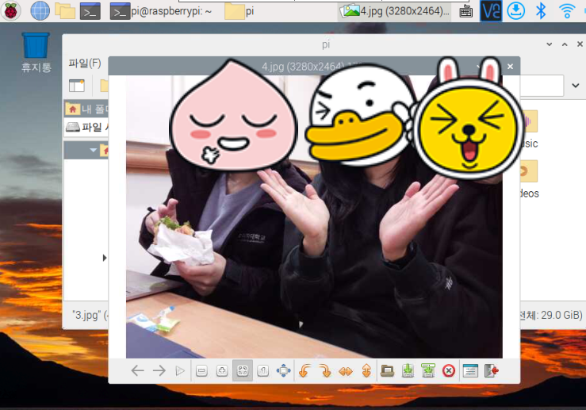Zoom in the image
The height and width of the screenshot is (410, 586).
pos(222,371)
